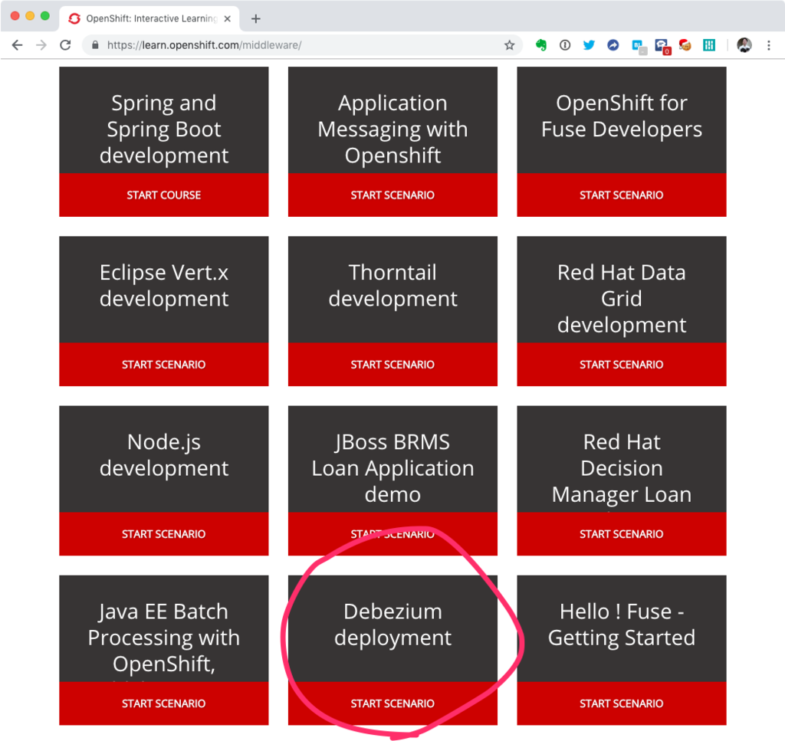785x741 pixels.
Task: Click the padlock site info icon
Action: pos(95,45)
